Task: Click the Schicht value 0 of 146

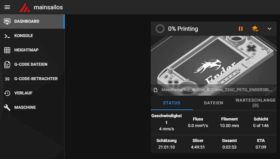Action: (x=261, y=126)
